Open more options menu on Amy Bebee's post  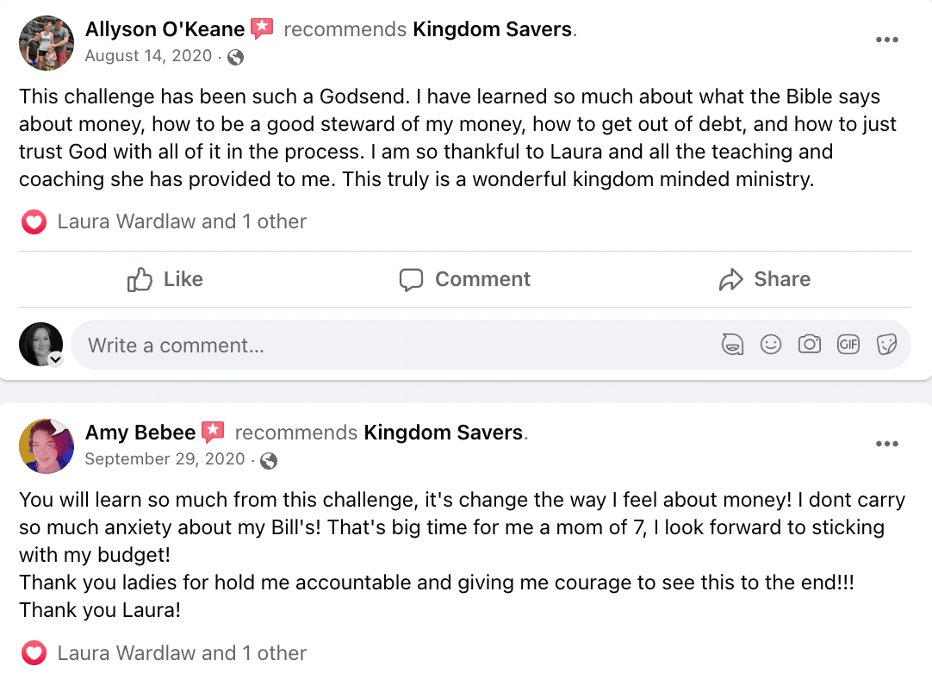click(886, 444)
